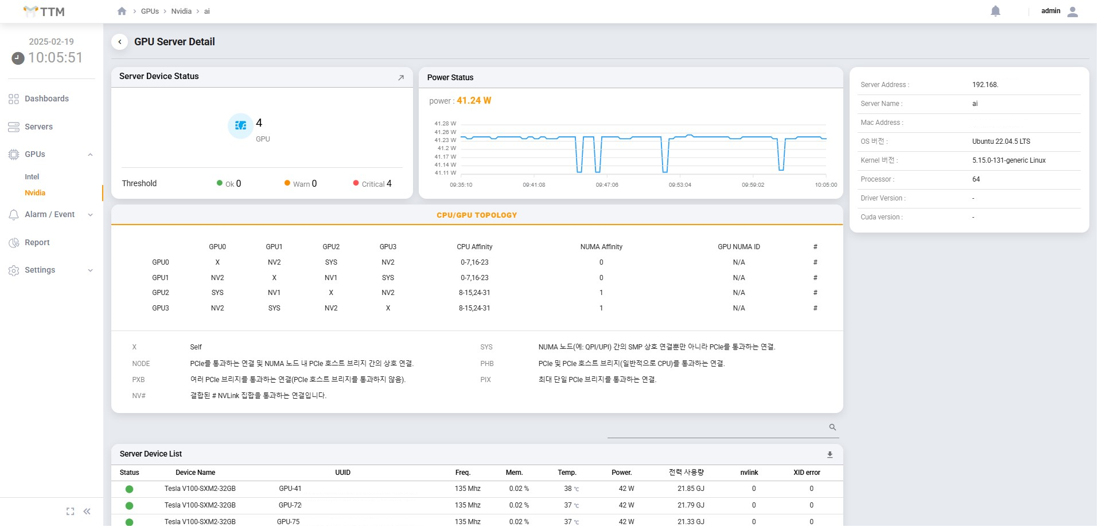Collapse the GPUs menu chevron
The image size is (1098, 527).
[x=90, y=155]
